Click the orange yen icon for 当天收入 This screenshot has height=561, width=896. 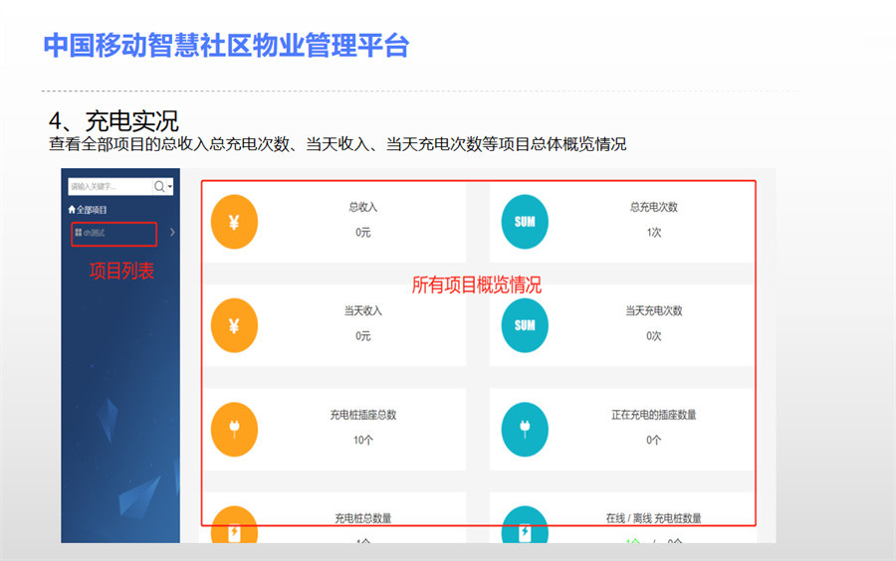tap(234, 325)
